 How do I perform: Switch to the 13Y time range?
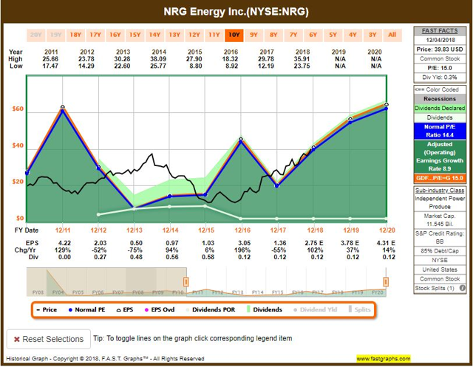point(174,35)
